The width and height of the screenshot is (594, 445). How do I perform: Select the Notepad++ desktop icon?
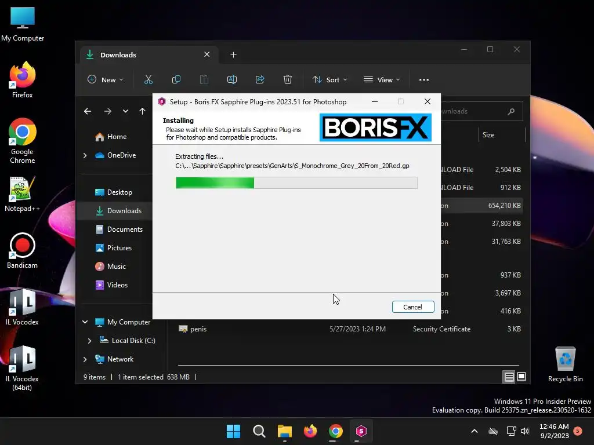pos(23,194)
